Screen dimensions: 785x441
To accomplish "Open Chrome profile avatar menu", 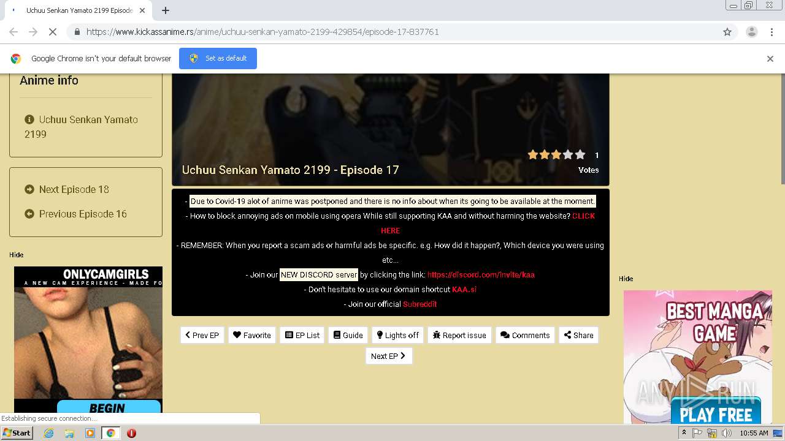I will click(751, 32).
